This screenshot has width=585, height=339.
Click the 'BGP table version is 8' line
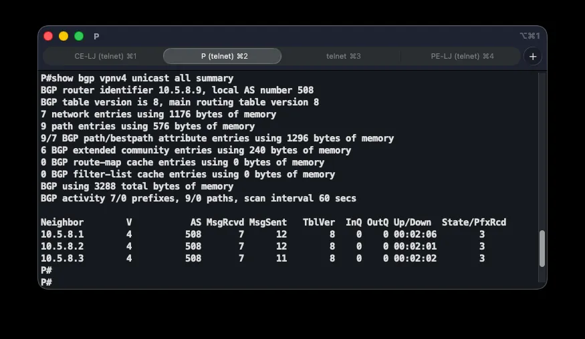pyautogui.click(x=180, y=102)
